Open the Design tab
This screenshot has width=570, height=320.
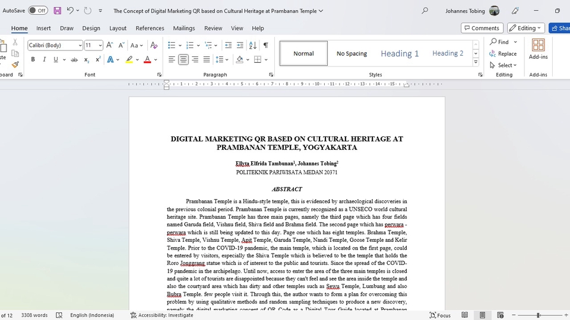pos(91,28)
